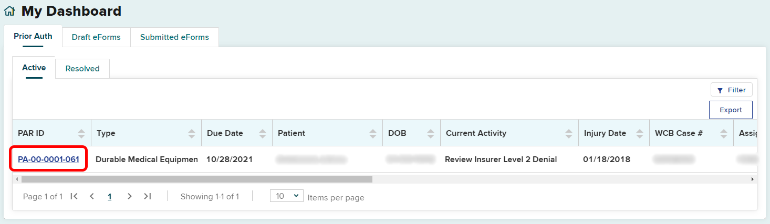Screen dimensions: 770x224
Task: Click the home icon beside My Dashboard
Action: (9, 11)
